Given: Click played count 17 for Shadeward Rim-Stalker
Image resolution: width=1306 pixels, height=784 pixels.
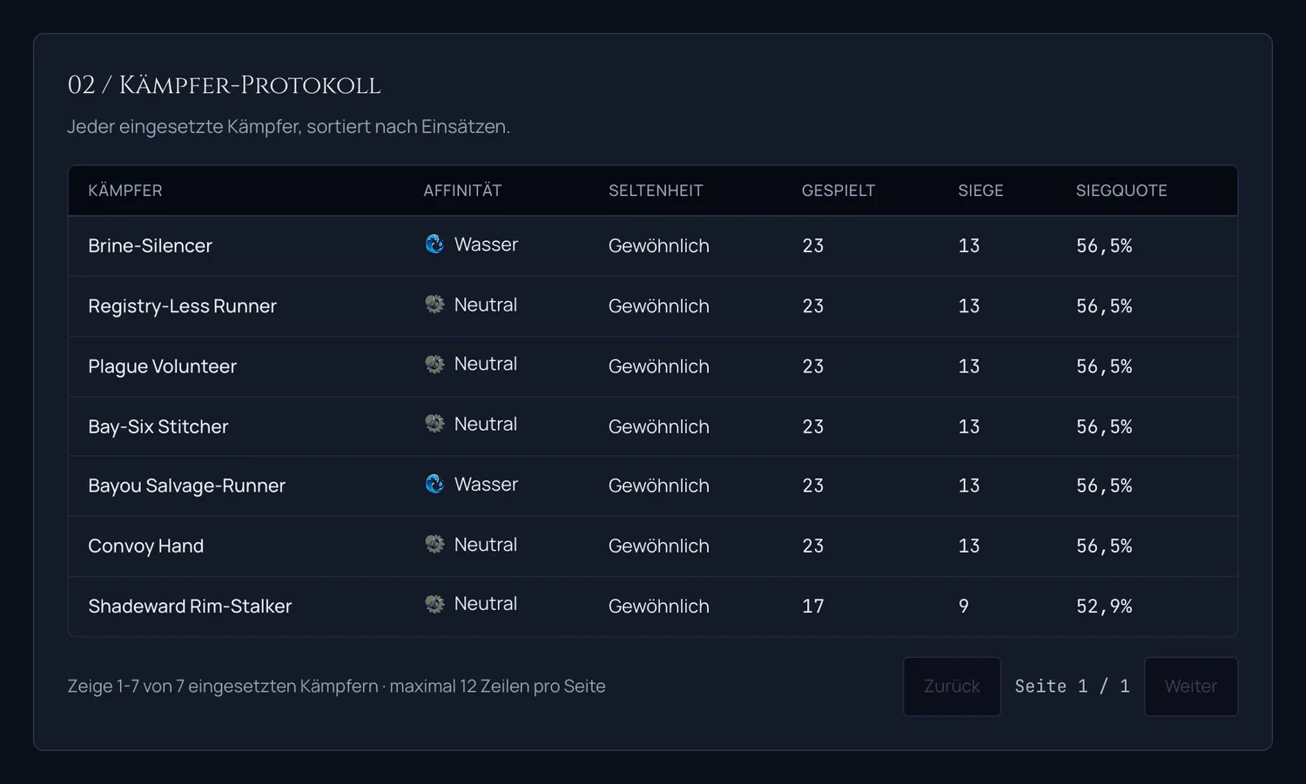Looking at the screenshot, I should pyautogui.click(x=813, y=606).
